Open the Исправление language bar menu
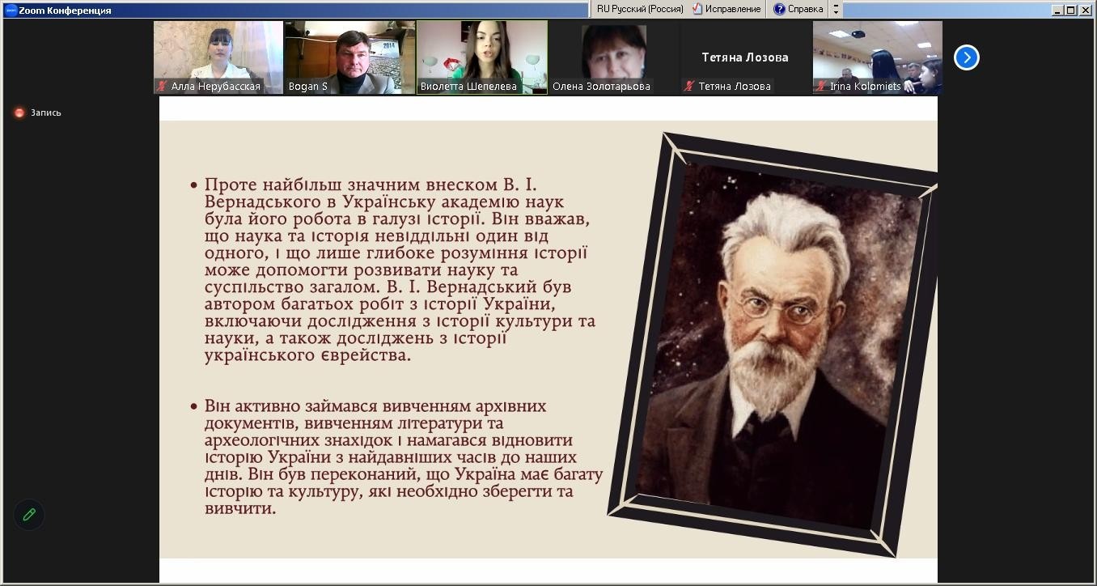Viewport: 1097px width, 586px height. [x=726, y=9]
